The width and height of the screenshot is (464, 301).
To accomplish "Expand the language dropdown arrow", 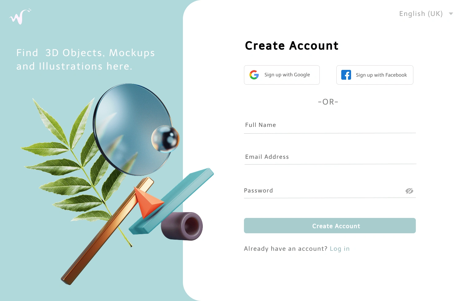I will click(x=451, y=13).
